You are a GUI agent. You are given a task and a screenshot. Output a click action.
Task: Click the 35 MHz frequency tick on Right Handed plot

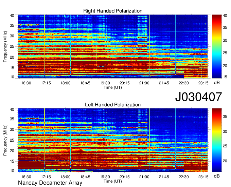point(12,25)
